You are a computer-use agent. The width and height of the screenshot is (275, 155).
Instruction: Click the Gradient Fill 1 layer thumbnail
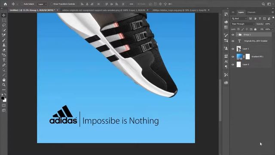(x=239, y=56)
